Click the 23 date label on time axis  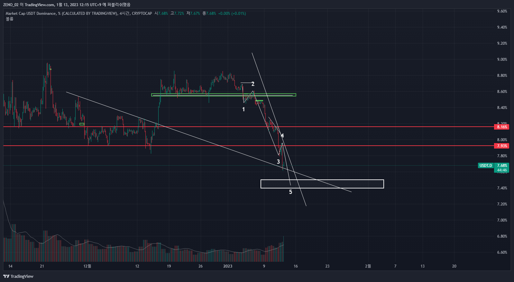click(327, 266)
